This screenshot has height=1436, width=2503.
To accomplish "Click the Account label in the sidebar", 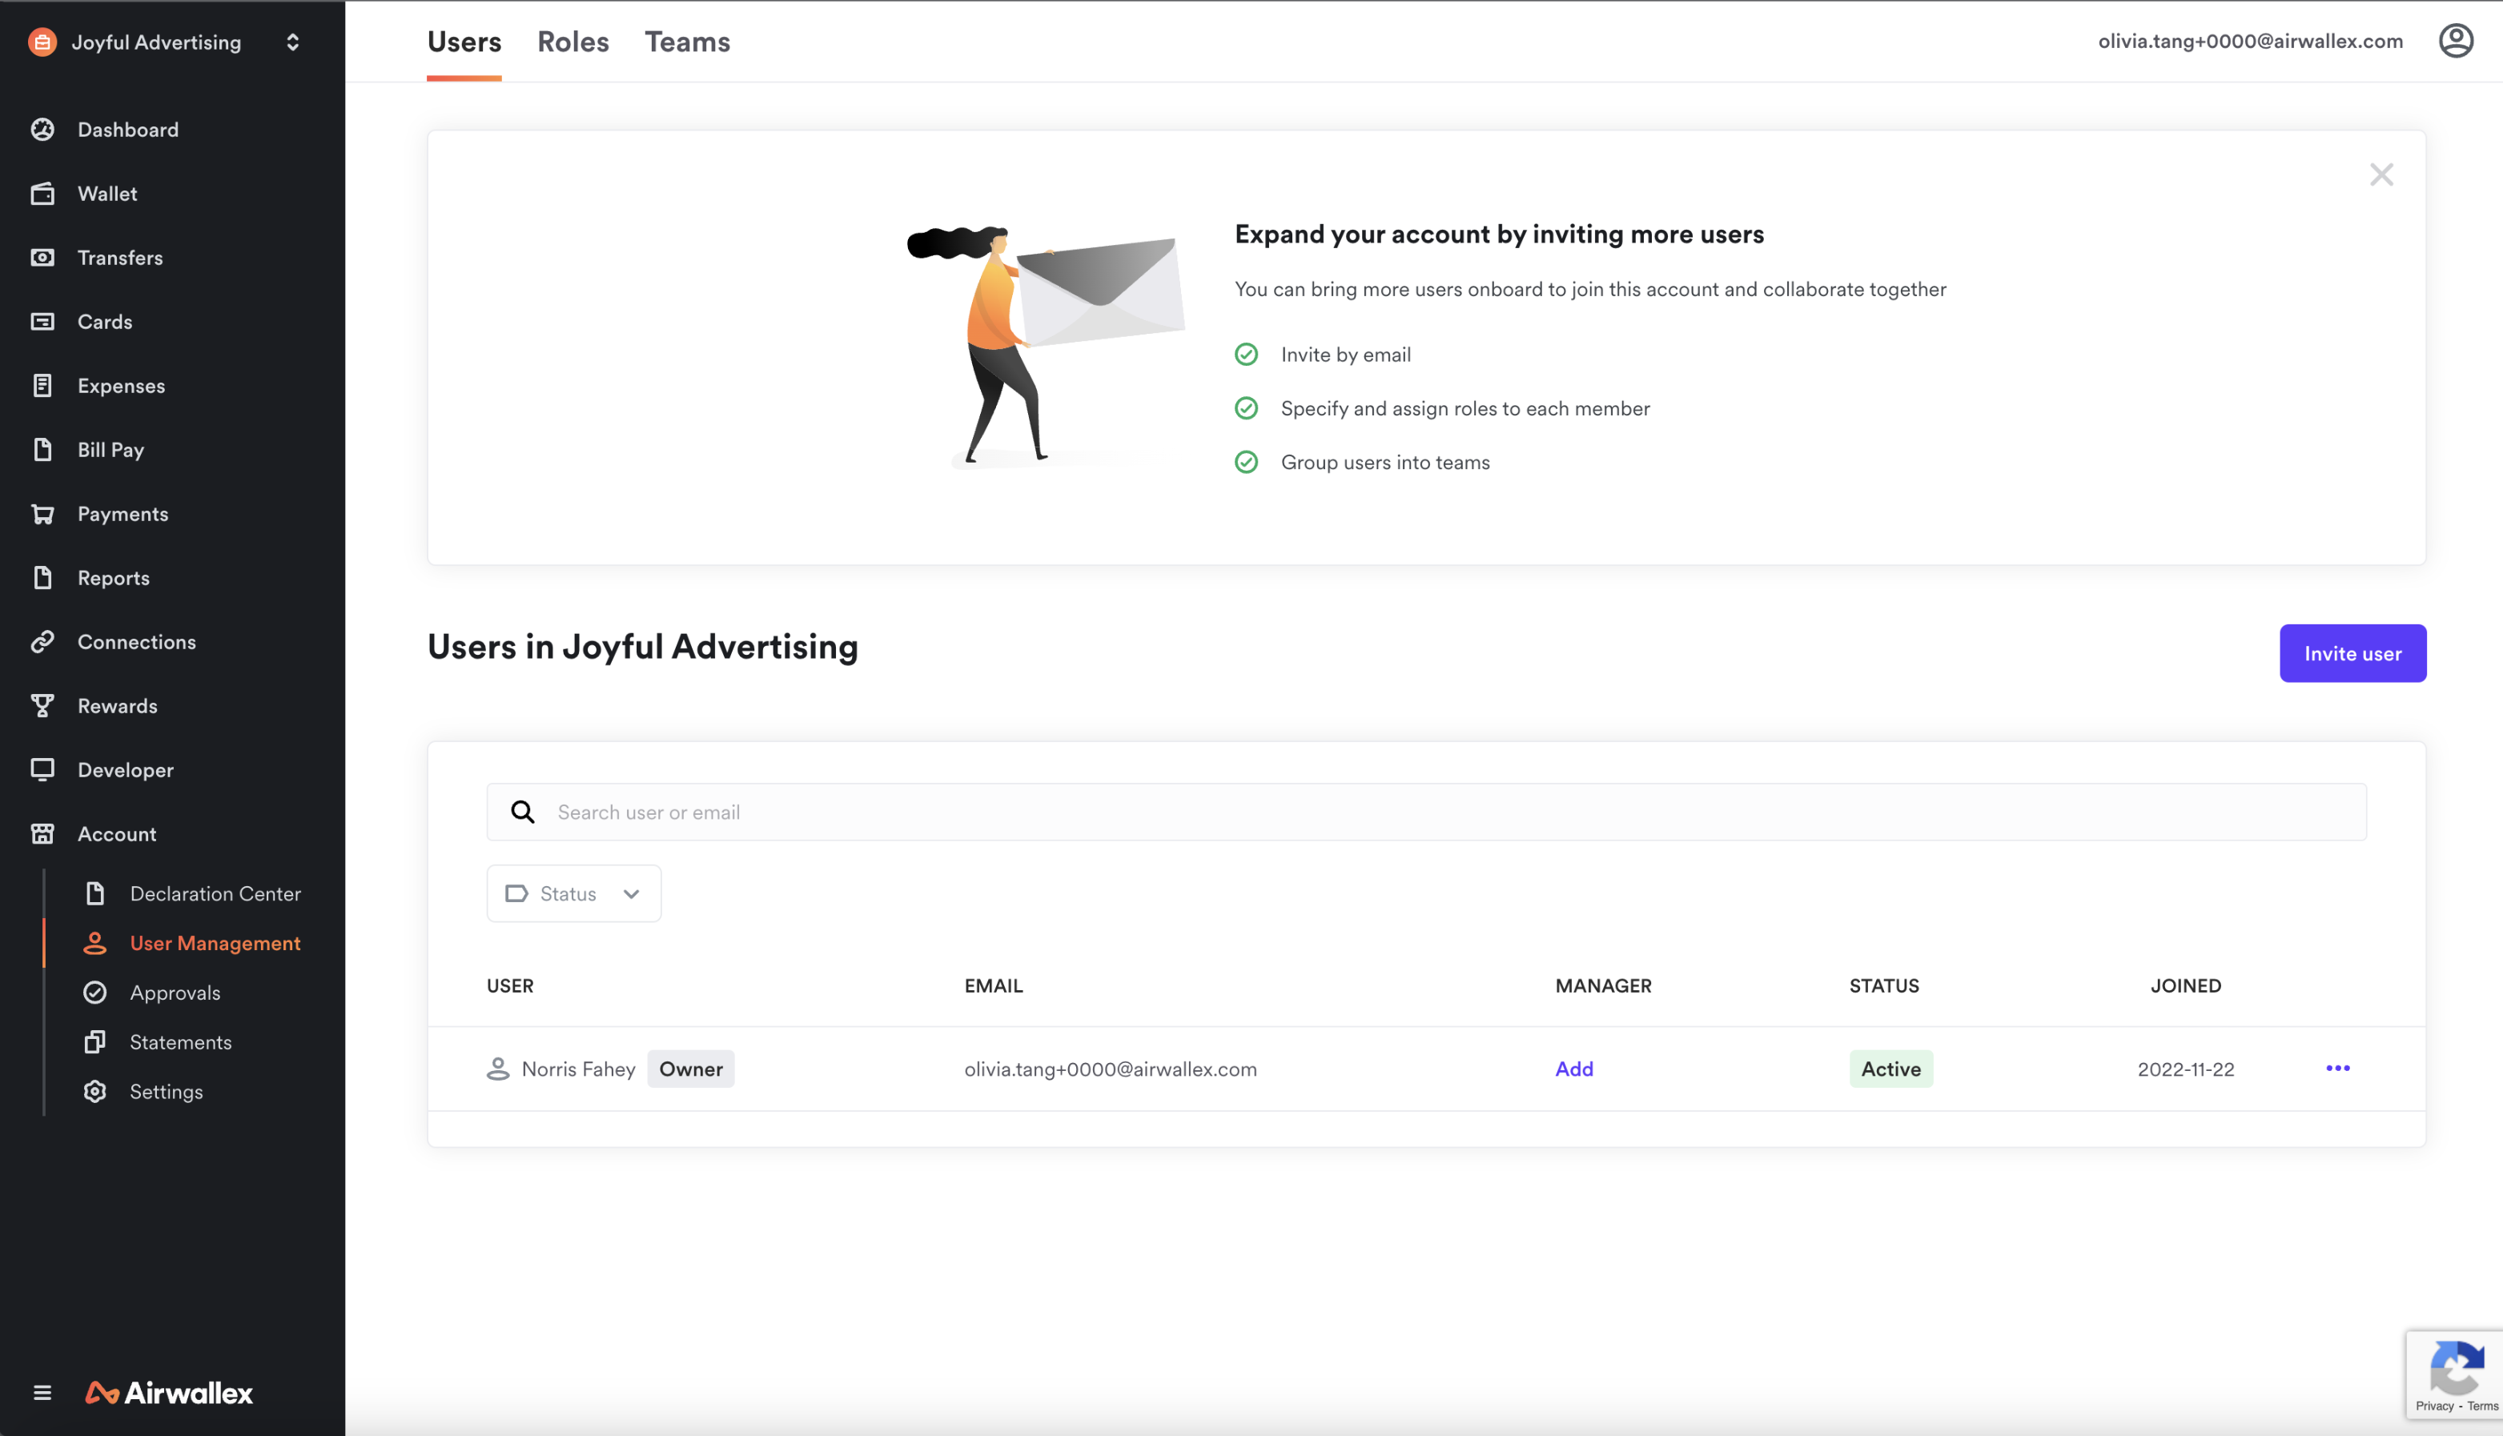I will [118, 834].
